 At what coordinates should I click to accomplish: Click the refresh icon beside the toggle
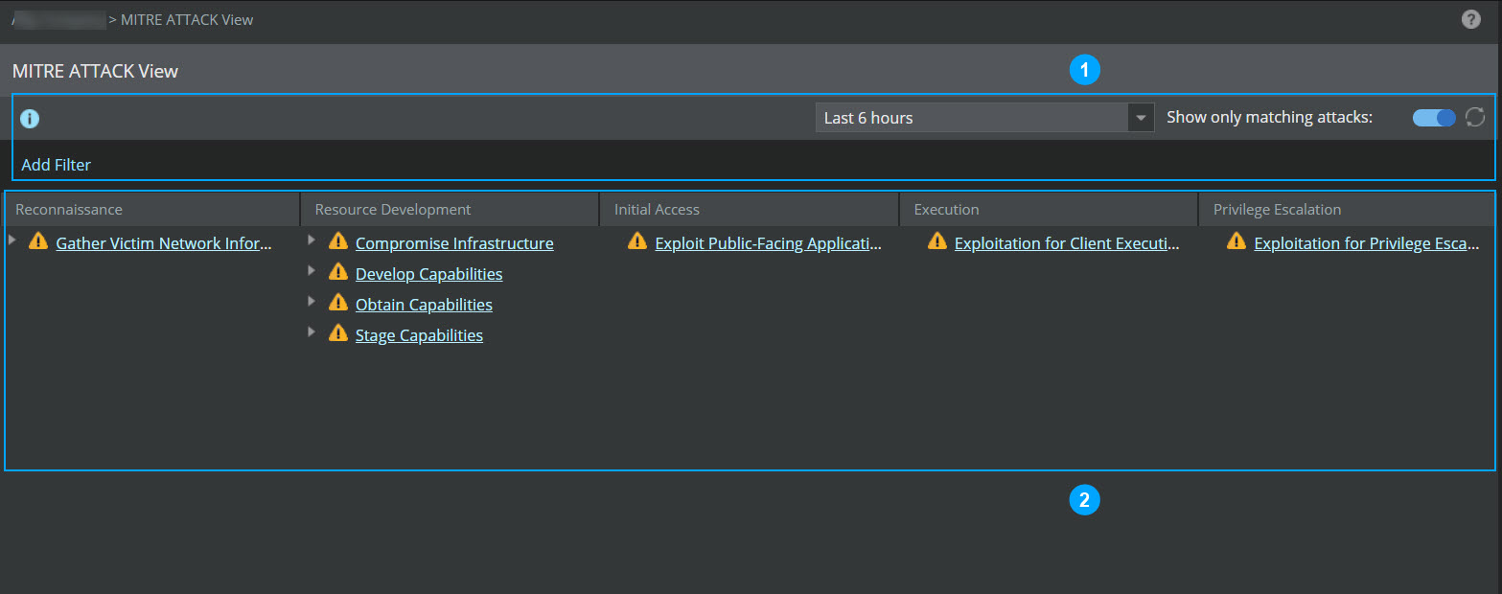point(1475,117)
